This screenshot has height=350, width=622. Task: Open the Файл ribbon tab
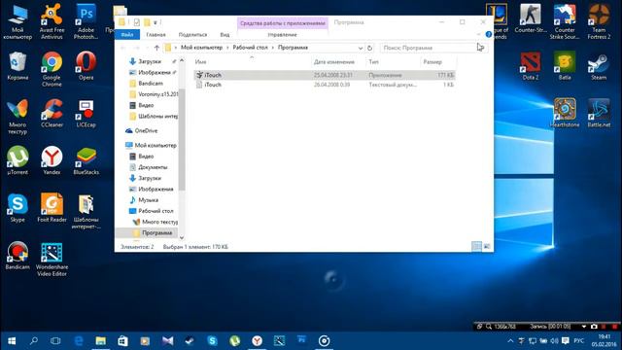[x=127, y=35]
